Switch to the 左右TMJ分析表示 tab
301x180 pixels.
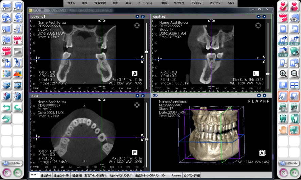(95, 175)
